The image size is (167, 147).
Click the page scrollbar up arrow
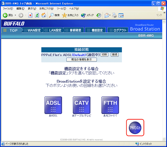tap(164, 21)
